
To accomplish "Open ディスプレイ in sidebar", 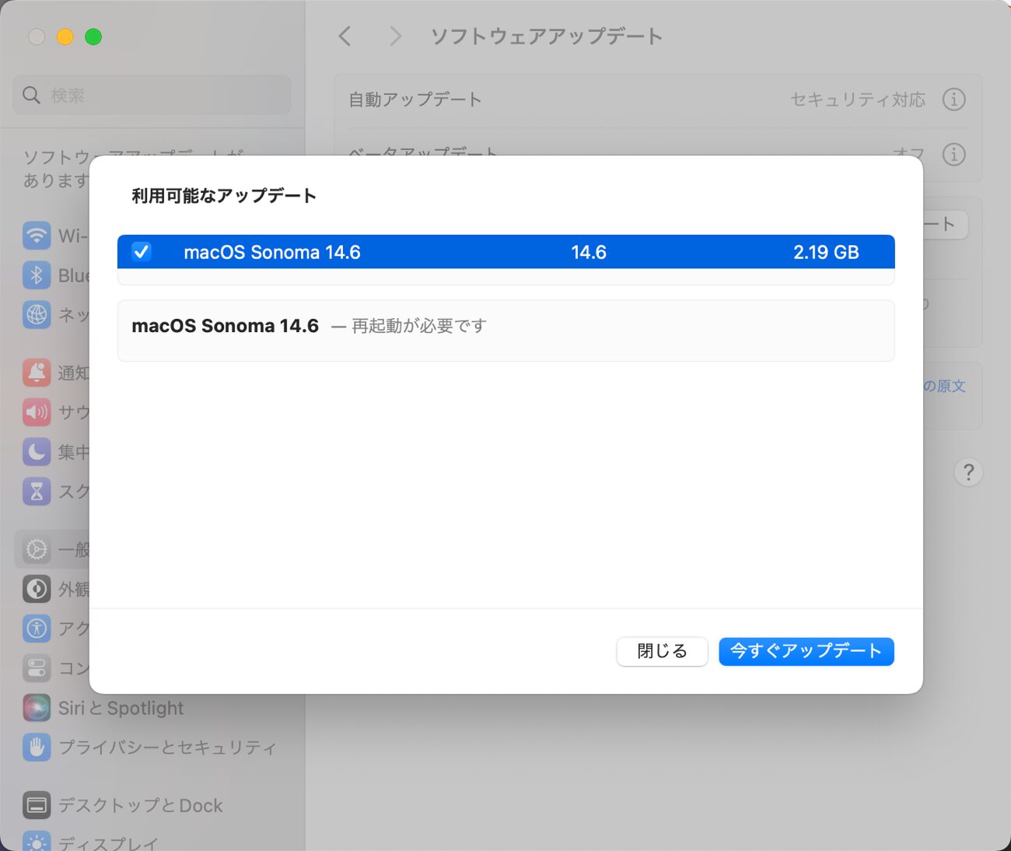I will [x=108, y=843].
